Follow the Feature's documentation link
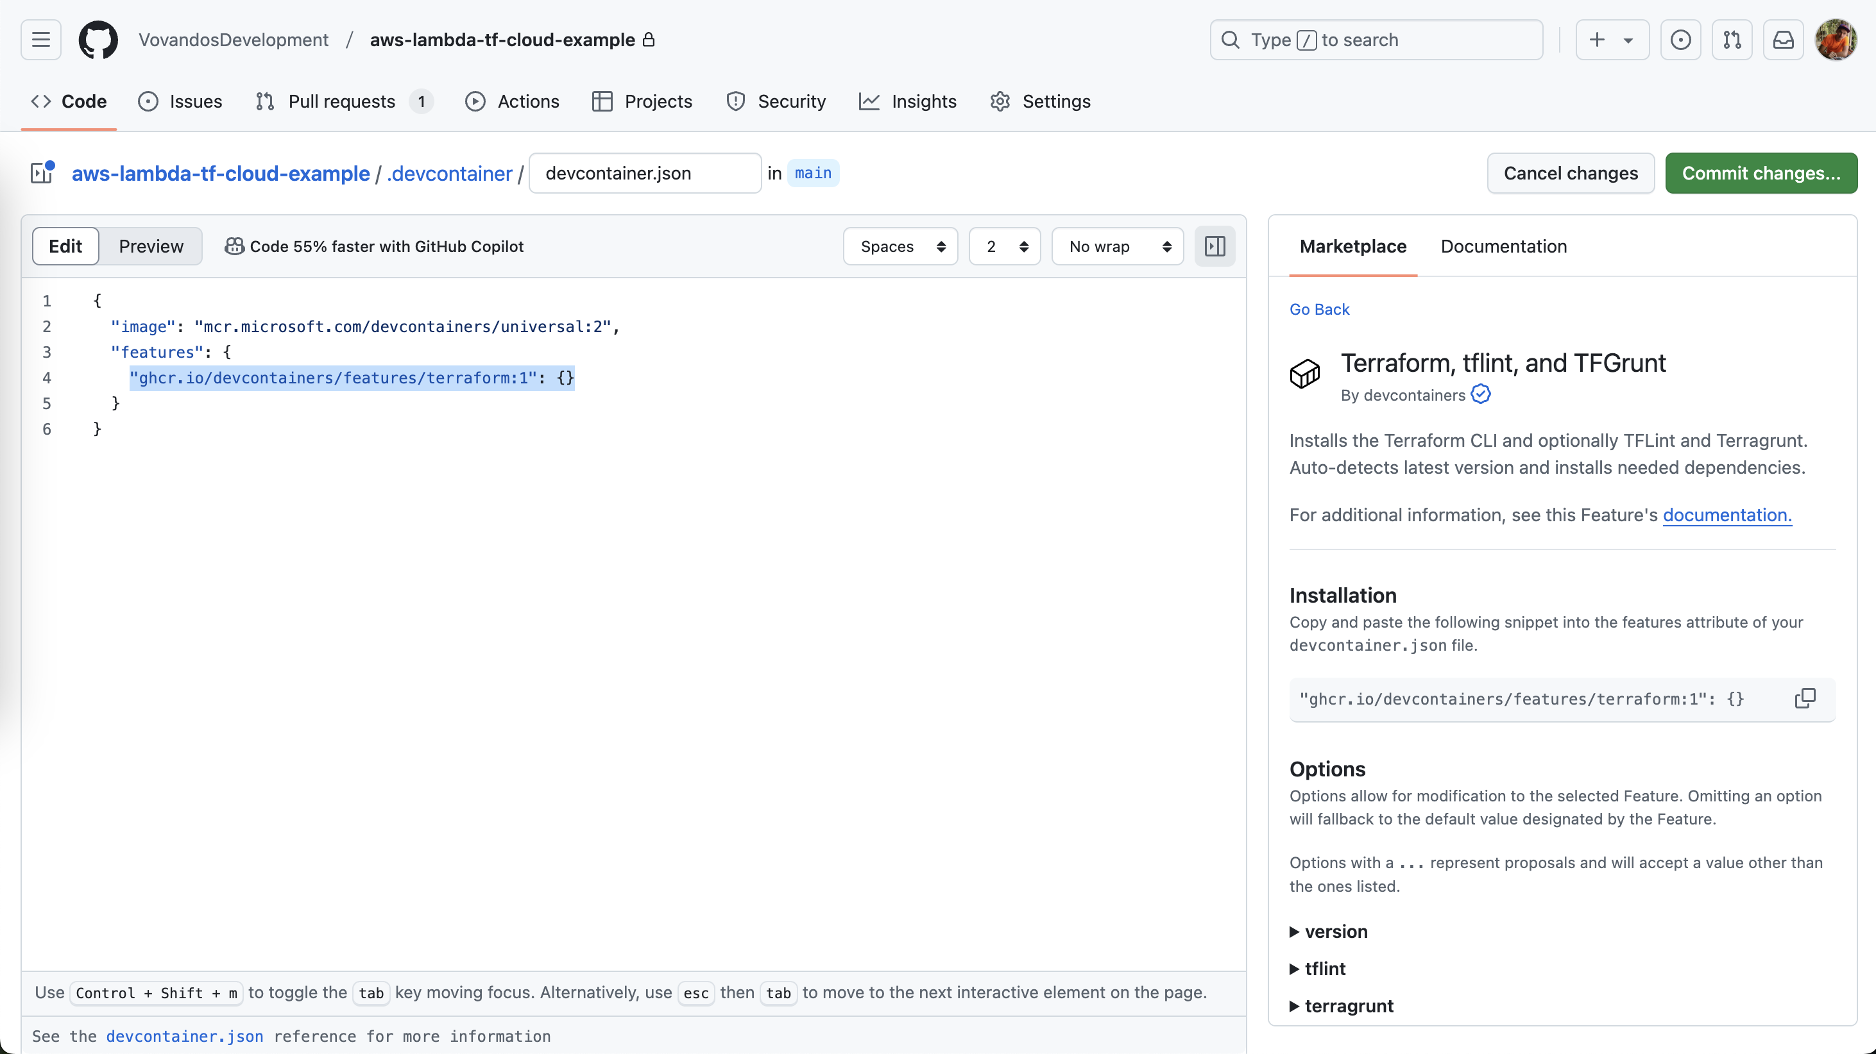The width and height of the screenshot is (1876, 1054). (x=1727, y=515)
